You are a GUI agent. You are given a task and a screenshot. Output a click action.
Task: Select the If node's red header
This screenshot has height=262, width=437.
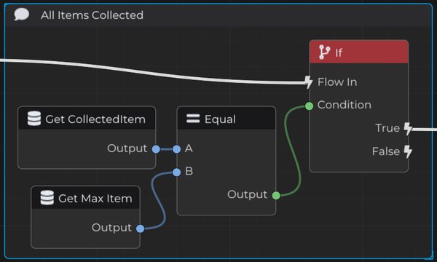[358, 52]
